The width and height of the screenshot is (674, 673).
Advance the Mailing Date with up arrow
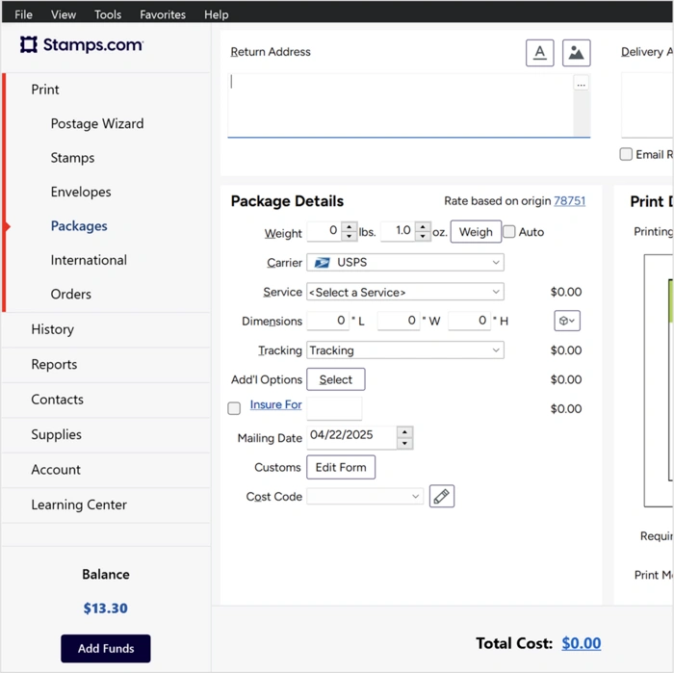coord(404,432)
